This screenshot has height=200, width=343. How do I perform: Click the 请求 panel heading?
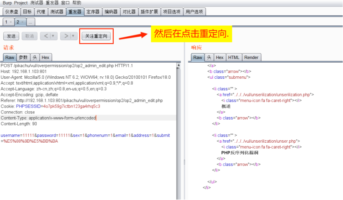(x=9, y=47)
